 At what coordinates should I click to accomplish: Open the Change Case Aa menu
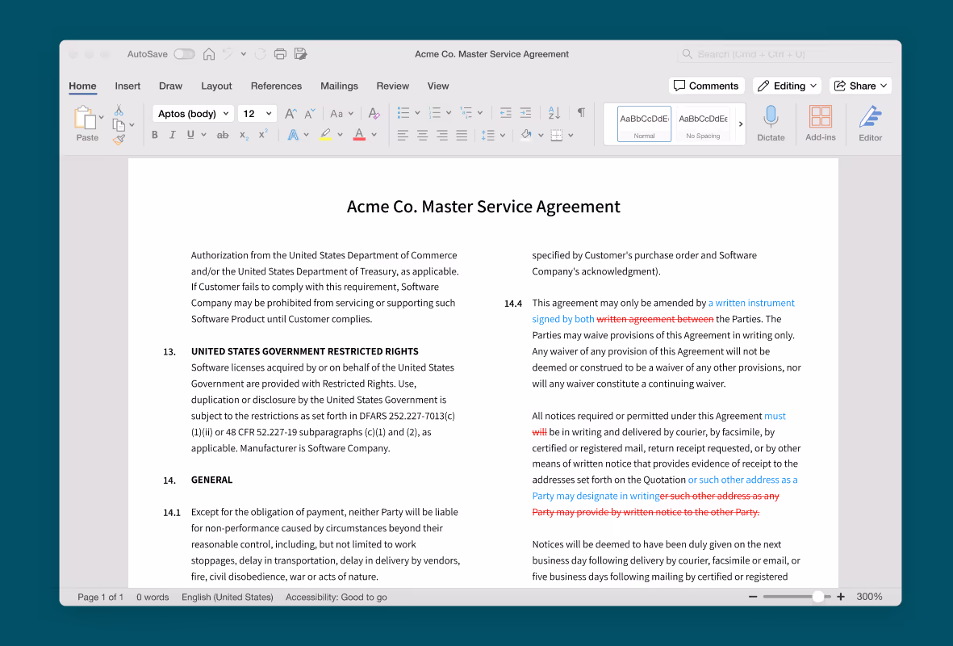click(x=341, y=114)
